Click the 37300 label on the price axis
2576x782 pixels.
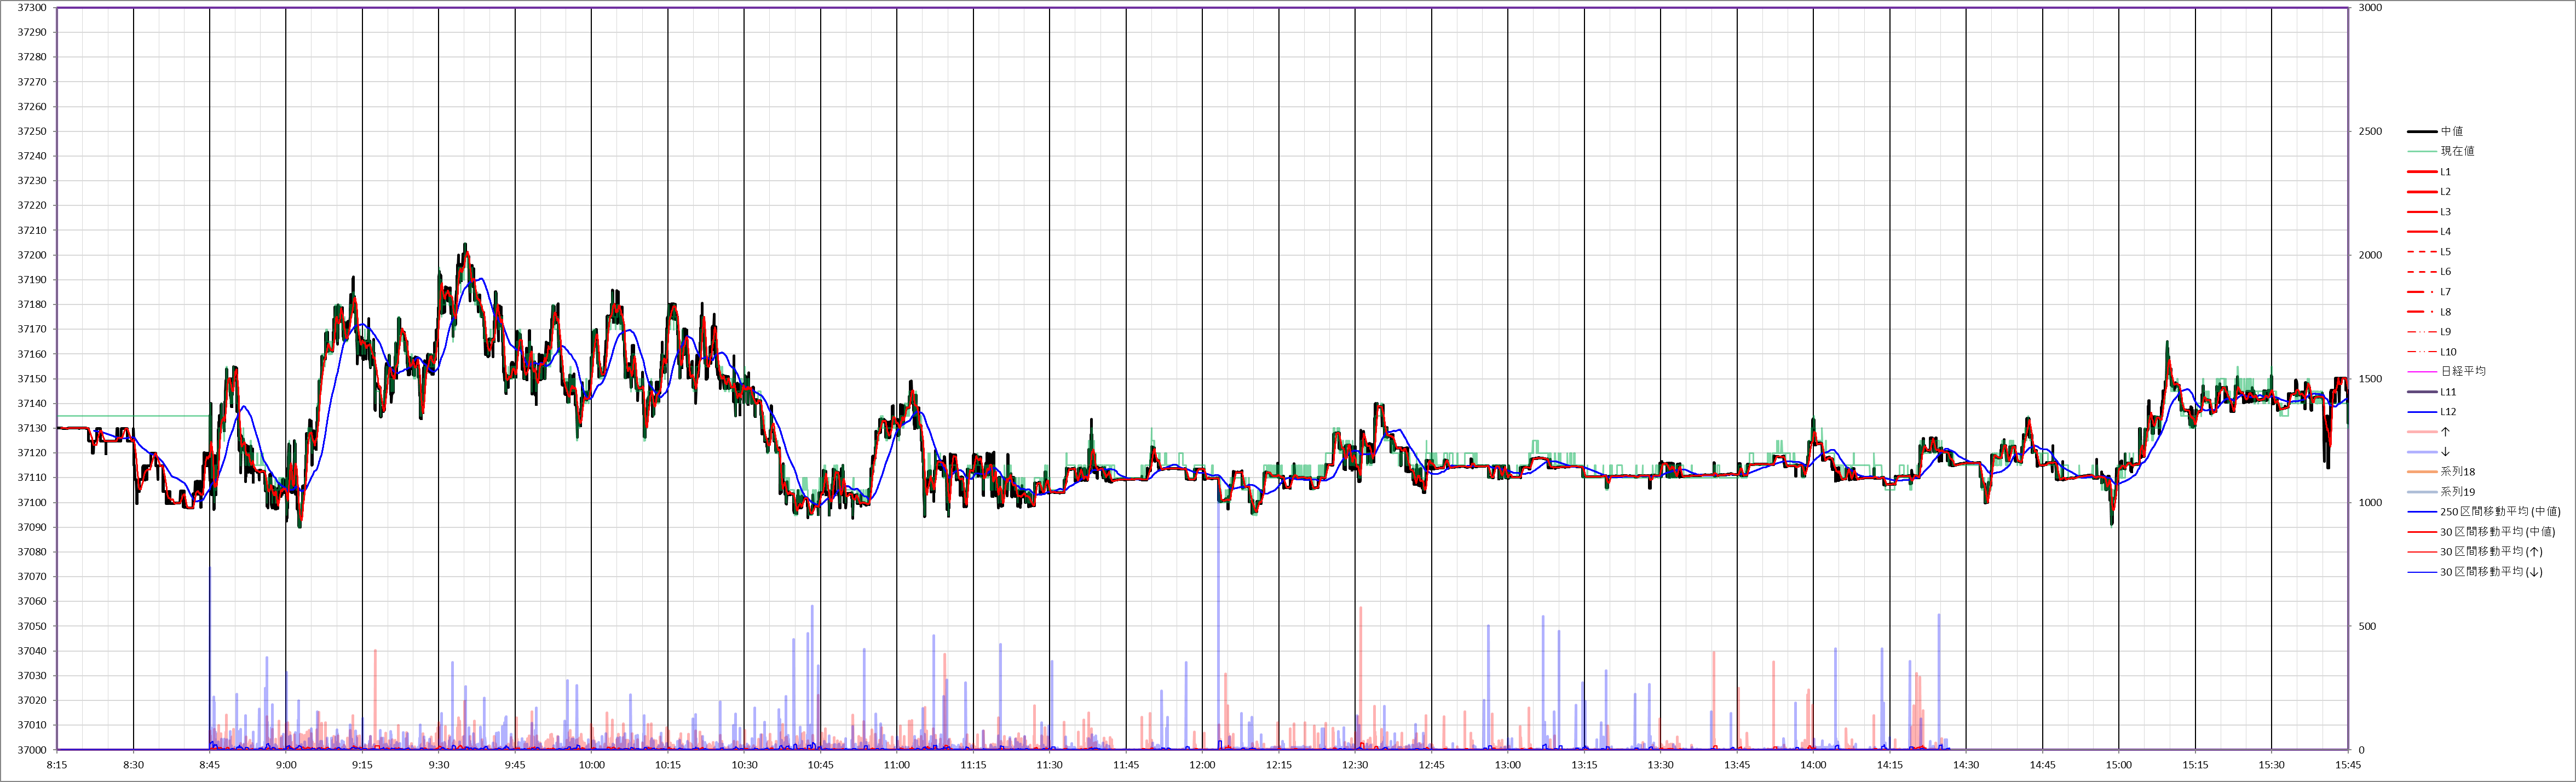tap(32, 8)
